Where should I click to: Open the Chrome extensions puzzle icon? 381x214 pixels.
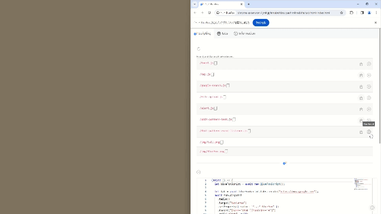point(351,13)
